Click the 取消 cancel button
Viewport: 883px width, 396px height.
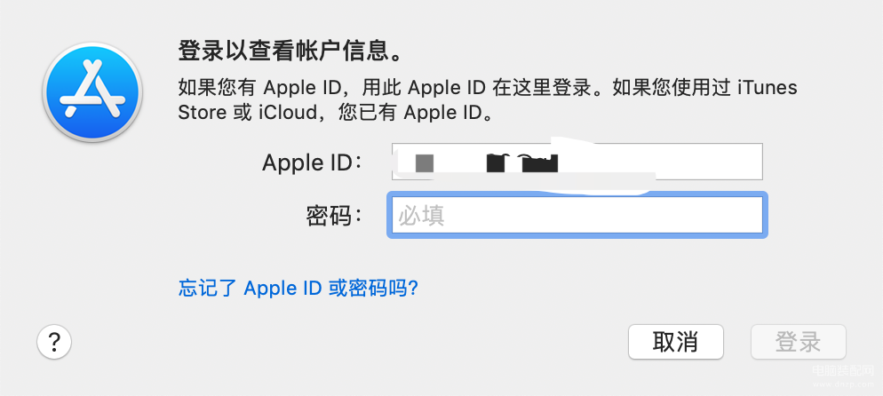point(676,342)
